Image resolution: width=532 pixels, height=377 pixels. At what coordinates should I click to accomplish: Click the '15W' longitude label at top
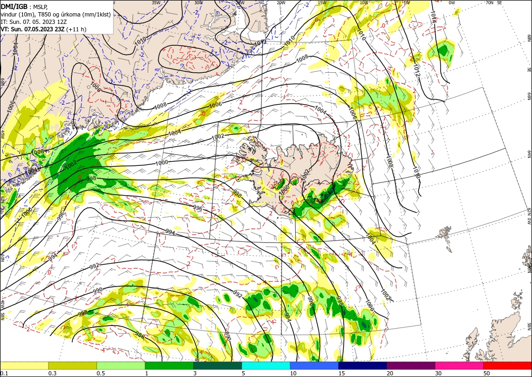(322, 2)
